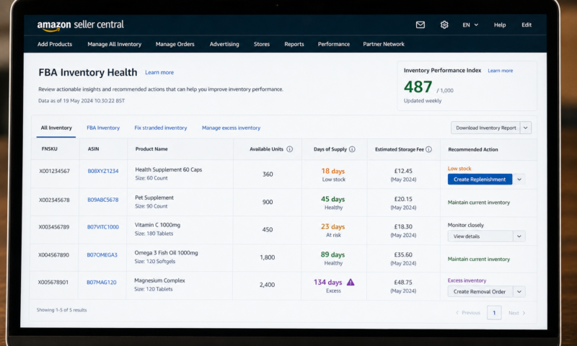Open the messages envelope icon
This screenshot has width=577, height=346.
click(x=420, y=25)
